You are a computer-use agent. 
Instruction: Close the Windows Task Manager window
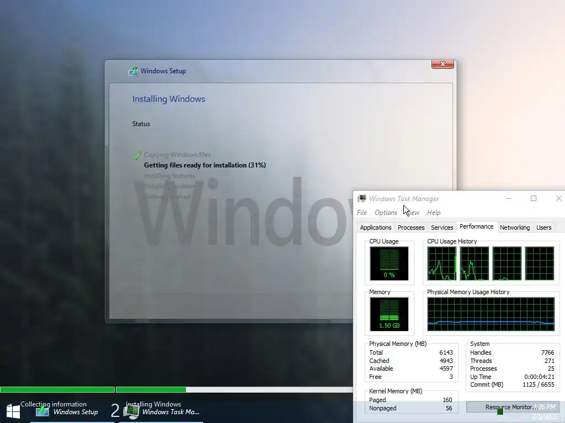[558, 198]
